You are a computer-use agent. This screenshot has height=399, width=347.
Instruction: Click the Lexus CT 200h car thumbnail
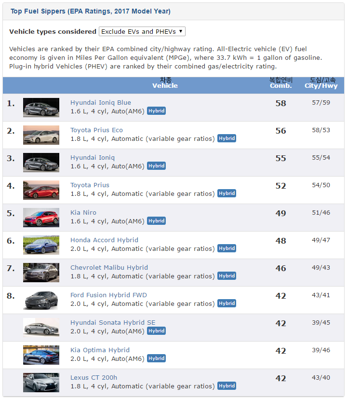pos(41,383)
